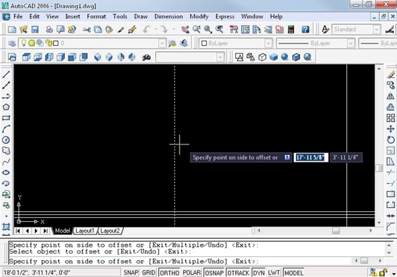The height and width of the screenshot is (277, 397).
Task: Open the Dimension menu
Action: pyautogui.click(x=168, y=17)
